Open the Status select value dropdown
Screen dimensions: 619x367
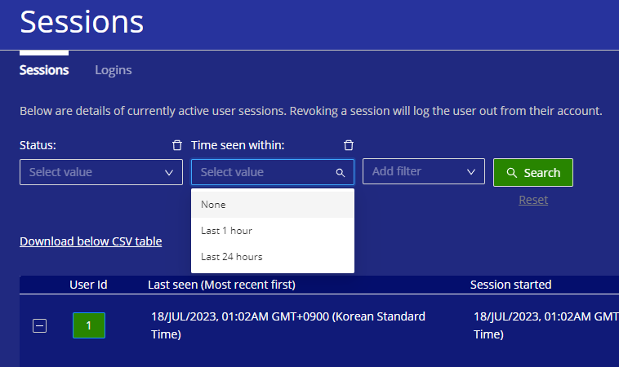click(101, 172)
